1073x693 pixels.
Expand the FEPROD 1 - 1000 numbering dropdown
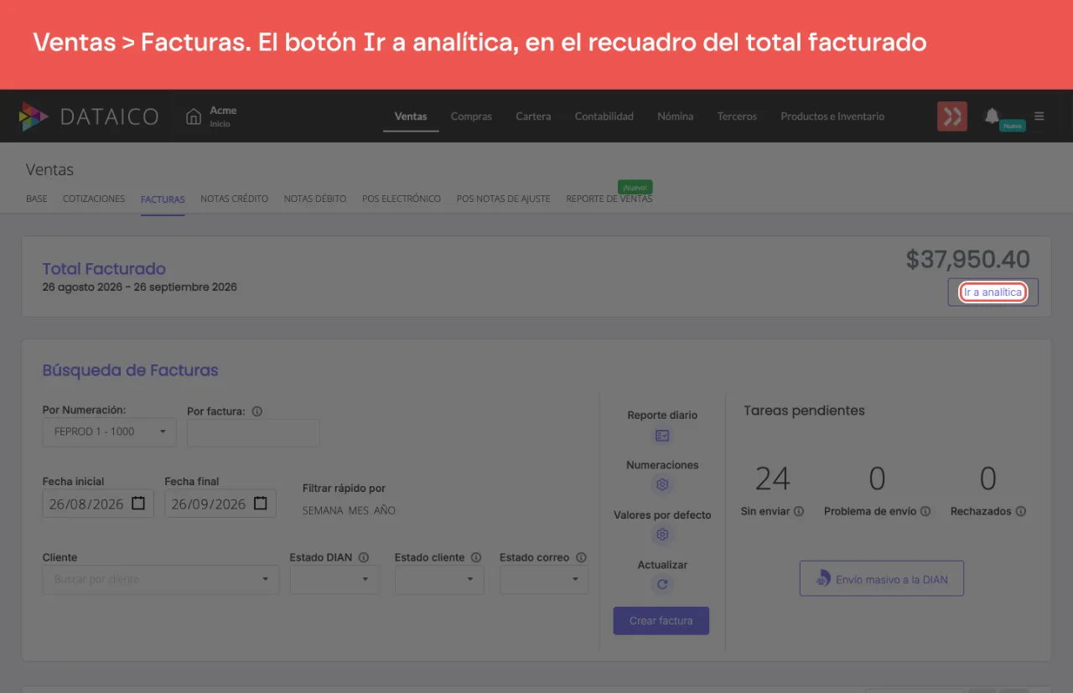110,432
